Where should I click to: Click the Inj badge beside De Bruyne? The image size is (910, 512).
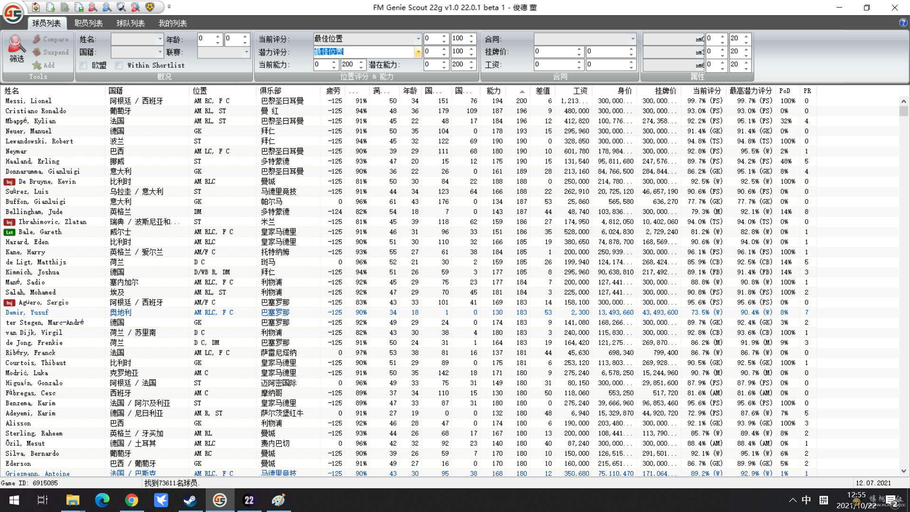point(9,182)
